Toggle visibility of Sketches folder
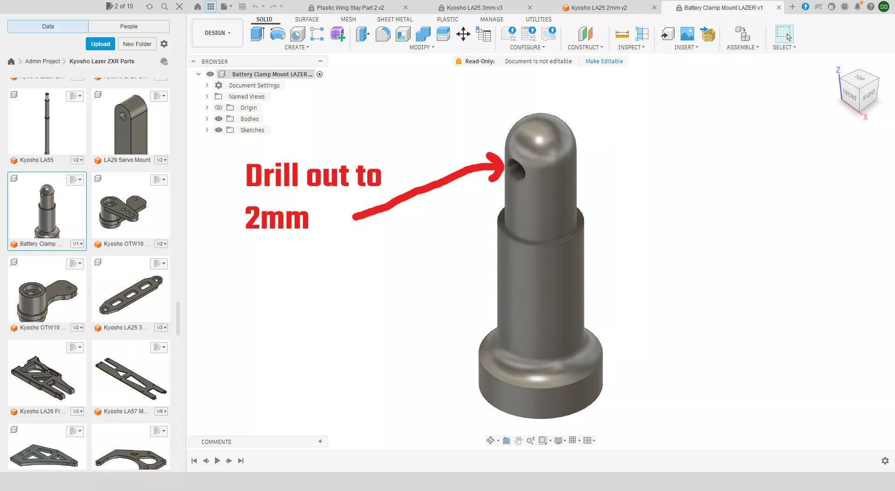The image size is (895, 491). click(x=219, y=130)
